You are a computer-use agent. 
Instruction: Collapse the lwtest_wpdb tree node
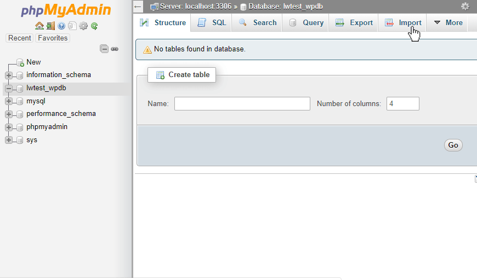[9, 88]
